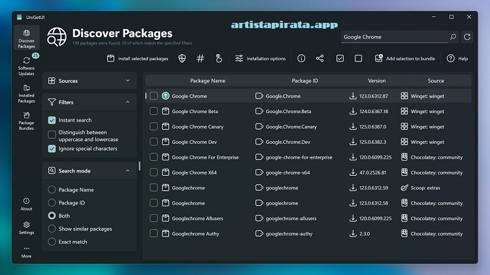This screenshot has width=490, height=275.
Task: Sort by Package ID column header
Action: click(x=304, y=80)
